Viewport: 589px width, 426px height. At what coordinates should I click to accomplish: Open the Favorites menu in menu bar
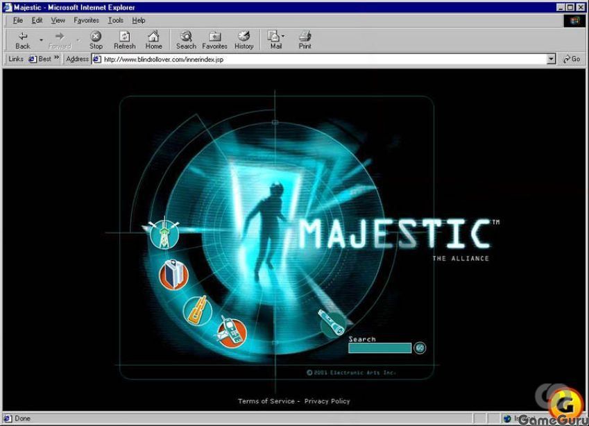(86, 20)
